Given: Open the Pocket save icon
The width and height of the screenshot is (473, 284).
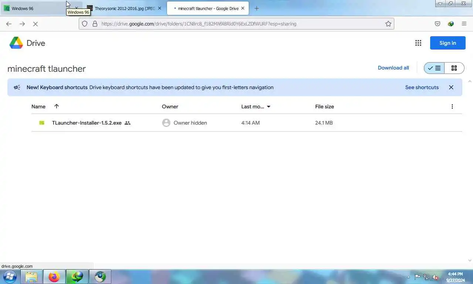Looking at the screenshot, I should click(438, 24).
